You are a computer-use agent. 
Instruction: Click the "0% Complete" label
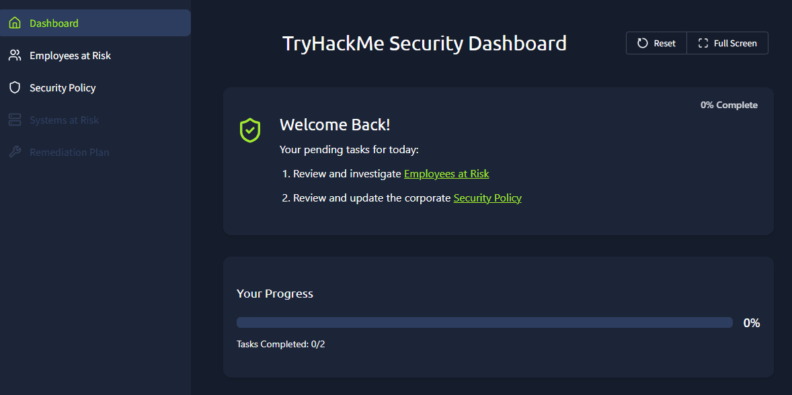[729, 105]
